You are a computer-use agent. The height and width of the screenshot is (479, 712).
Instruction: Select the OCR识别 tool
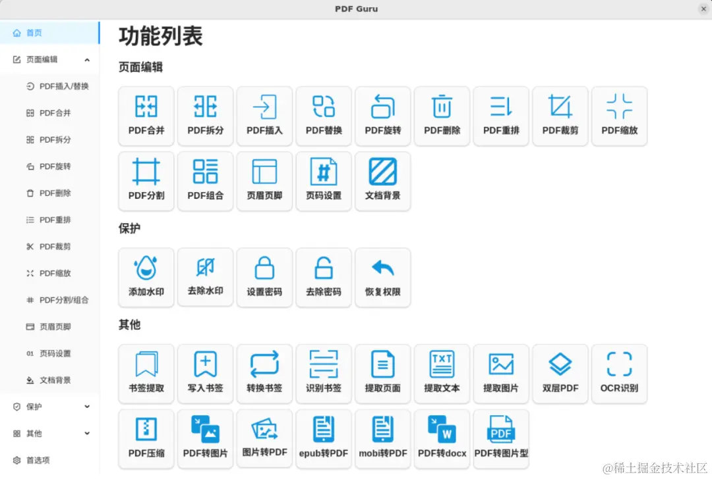click(620, 374)
